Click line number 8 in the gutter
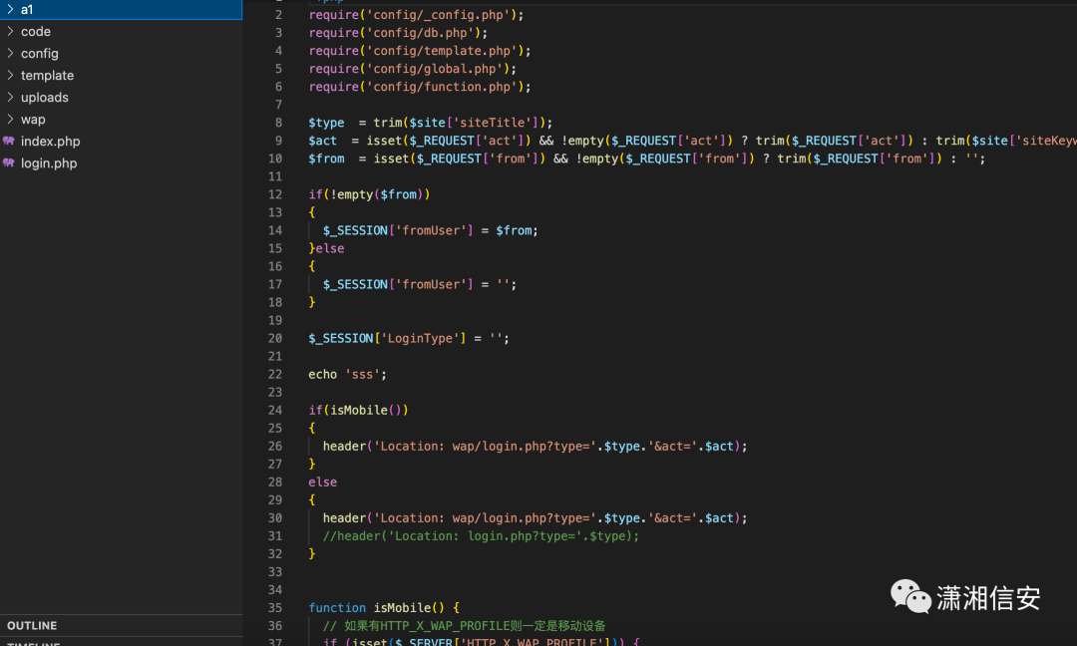Image resolution: width=1077 pixels, height=646 pixels. click(x=278, y=123)
